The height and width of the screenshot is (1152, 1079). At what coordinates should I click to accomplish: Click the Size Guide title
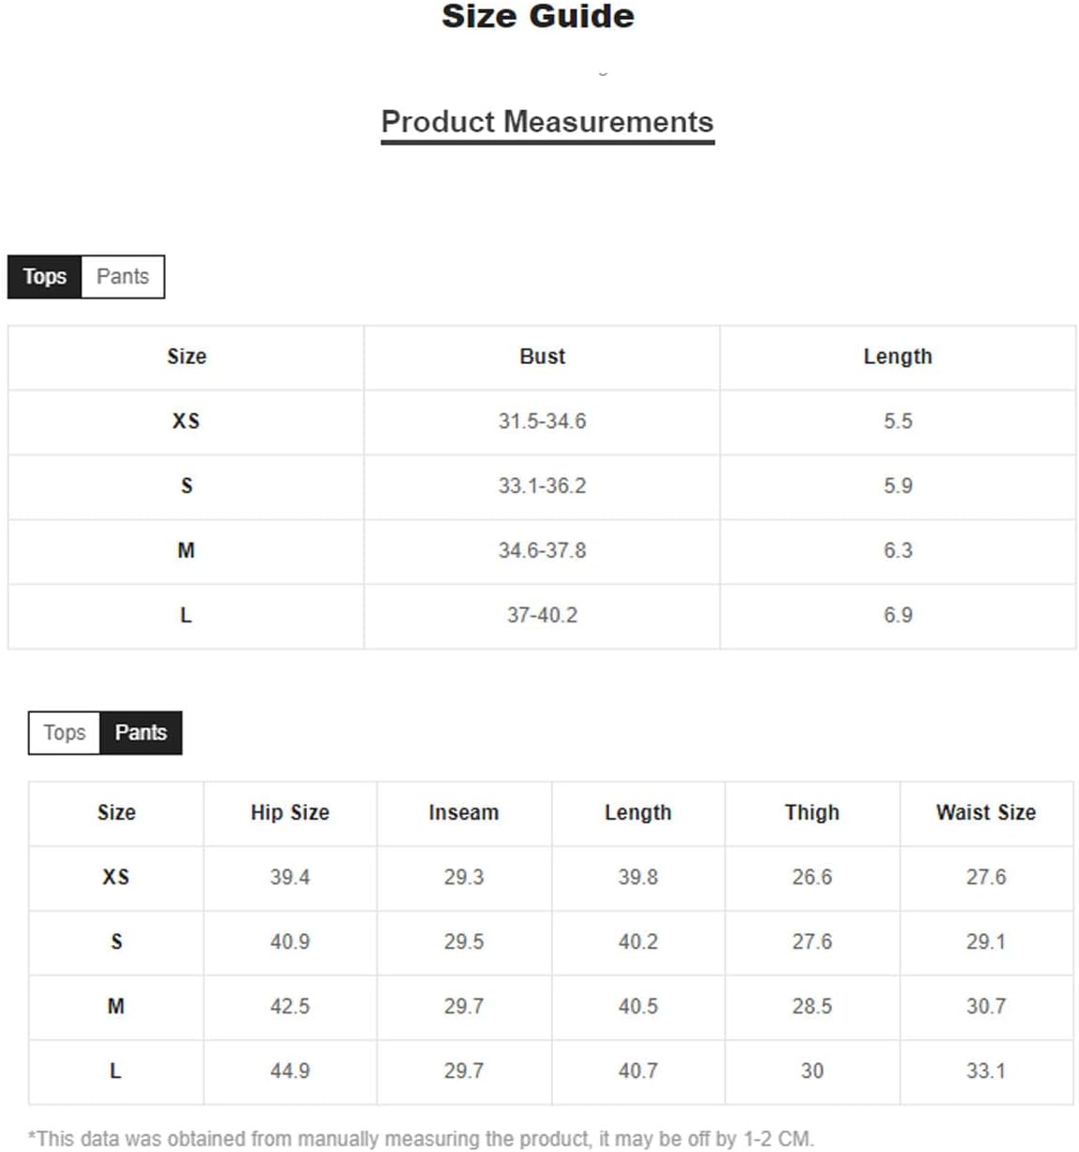coord(538,16)
